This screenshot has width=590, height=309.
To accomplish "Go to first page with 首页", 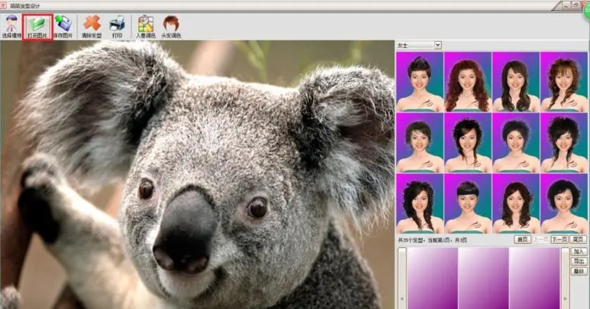I will click(x=523, y=240).
